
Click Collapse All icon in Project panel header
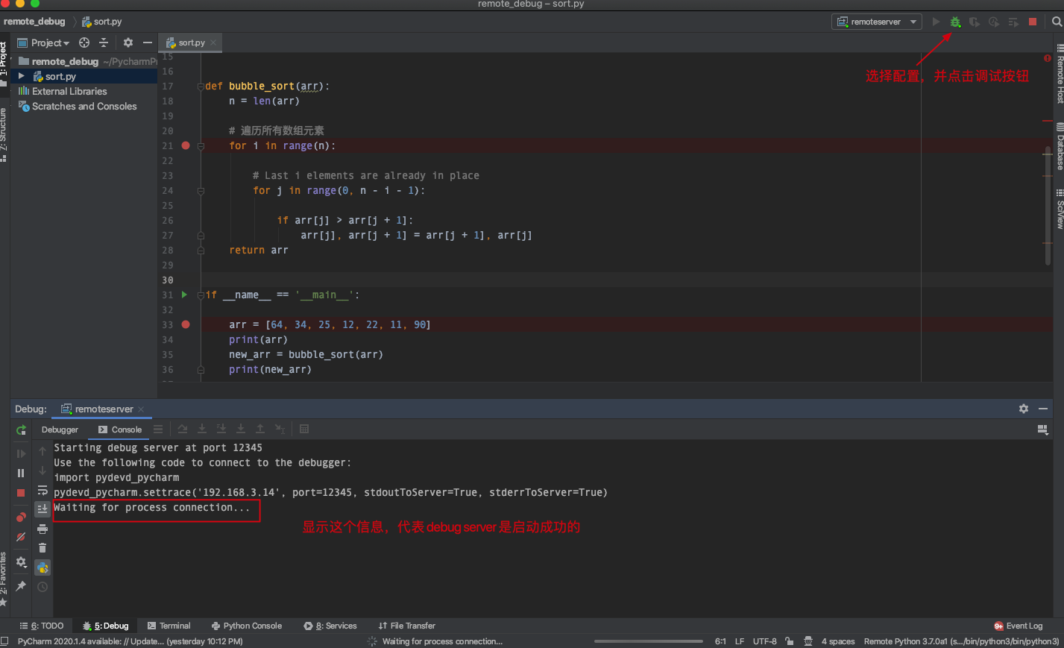(104, 43)
